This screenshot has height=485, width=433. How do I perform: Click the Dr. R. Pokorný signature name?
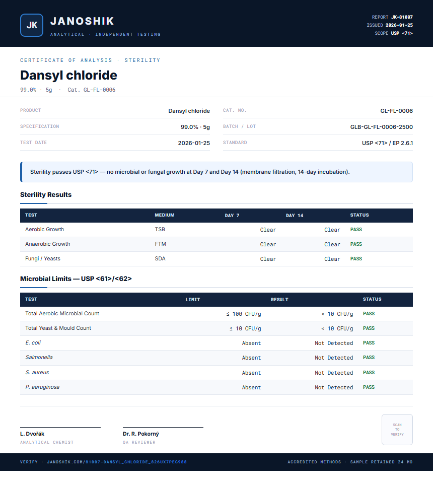(141, 434)
